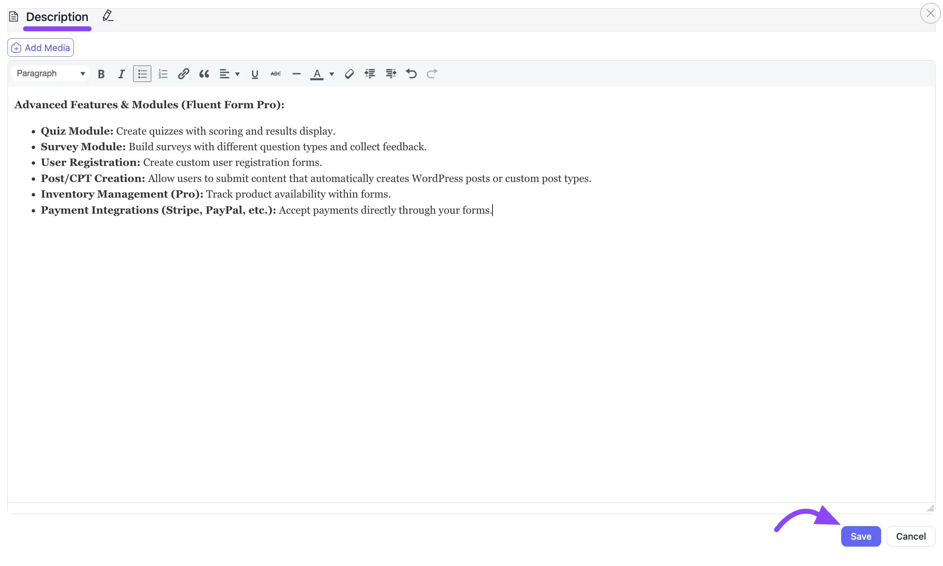Toggle strikethrough text formatting
Image resolution: width=943 pixels, height=566 pixels.
pyautogui.click(x=276, y=74)
